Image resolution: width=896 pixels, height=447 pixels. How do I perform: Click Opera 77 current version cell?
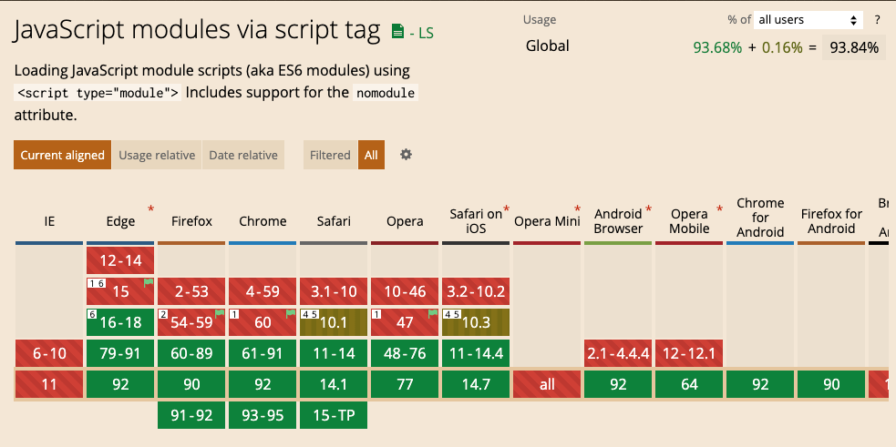click(405, 384)
